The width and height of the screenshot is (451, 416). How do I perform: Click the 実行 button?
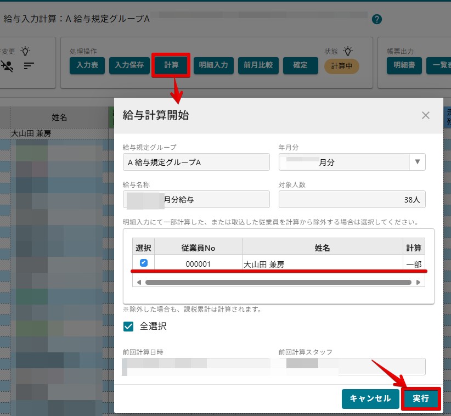[x=421, y=398]
